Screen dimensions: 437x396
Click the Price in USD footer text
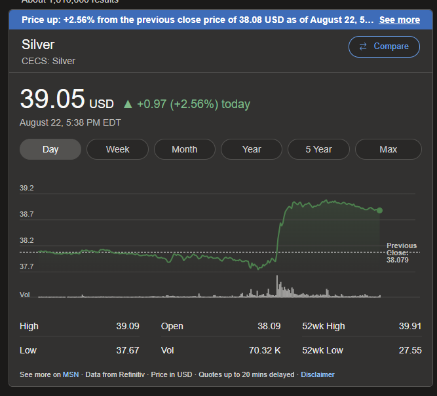(172, 374)
